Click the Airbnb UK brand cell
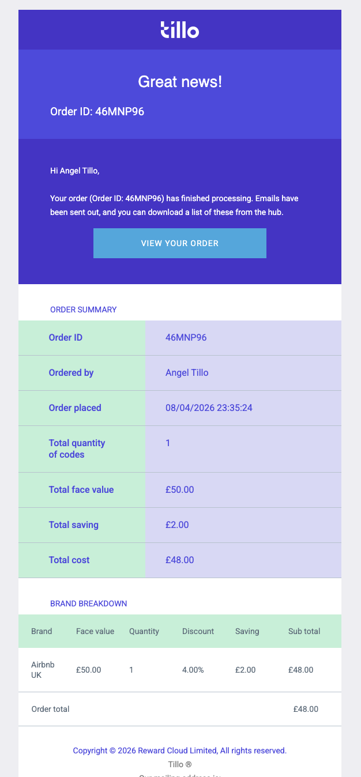Viewport: 361px width, 777px height. [43, 670]
